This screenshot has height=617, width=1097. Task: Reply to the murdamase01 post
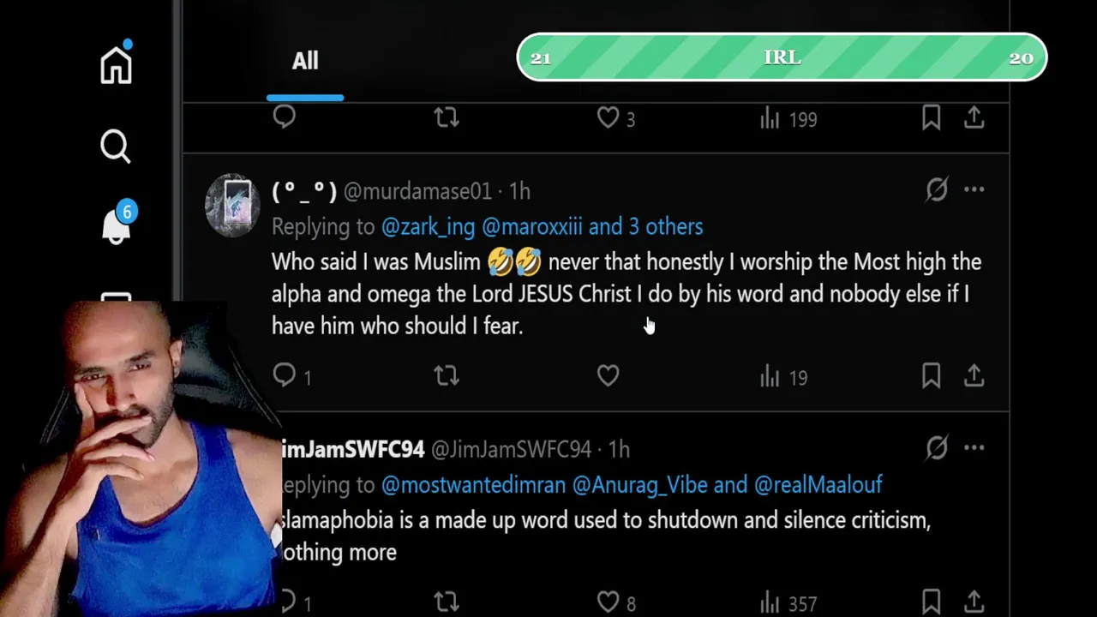pyautogui.click(x=285, y=375)
